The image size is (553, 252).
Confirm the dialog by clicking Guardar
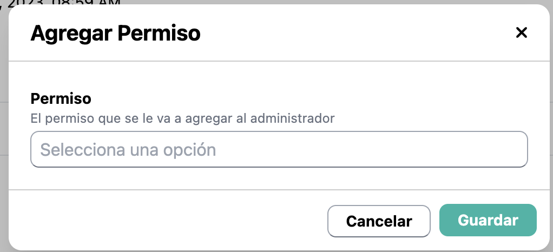pyautogui.click(x=488, y=220)
